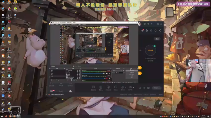Open the hamburger menu in Douyu title bar
This screenshot has height=118, width=211.
(151, 24)
